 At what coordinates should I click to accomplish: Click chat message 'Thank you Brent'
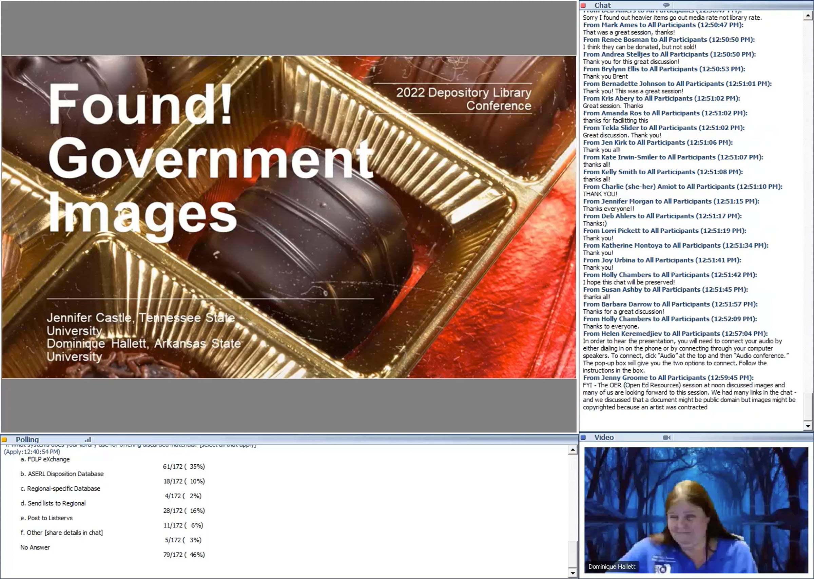[605, 76]
